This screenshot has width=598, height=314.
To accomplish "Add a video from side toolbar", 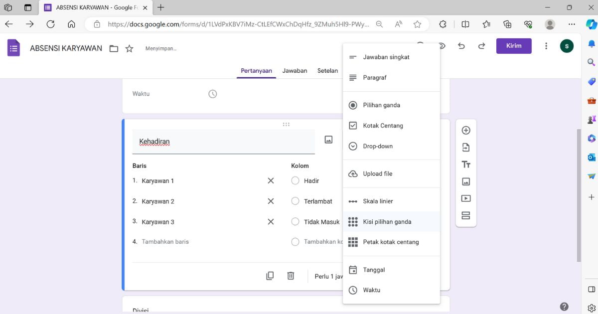I will 466,198.
